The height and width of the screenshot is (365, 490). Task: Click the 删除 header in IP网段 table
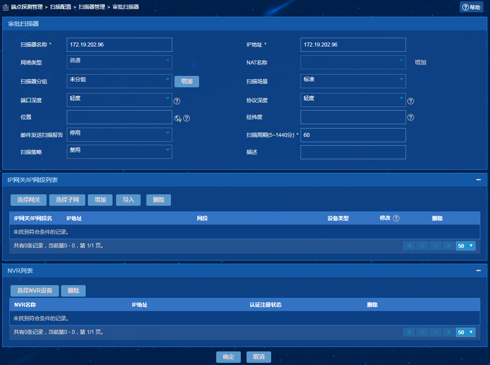(x=437, y=218)
